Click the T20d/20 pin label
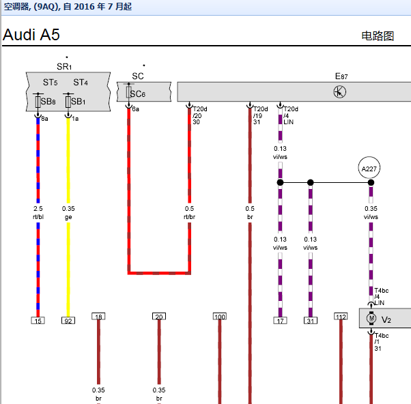The width and height of the screenshot is (411, 404). (200, 115)
